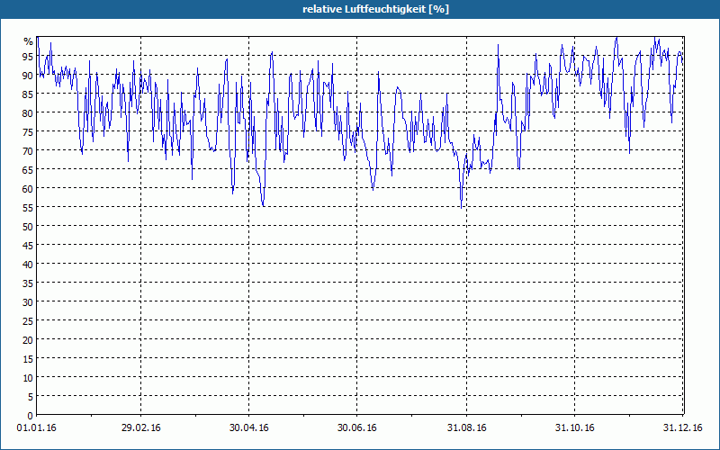This screenshot has width=720, height=450.
Task: Select the 31.12.16 x-axis label
Action: pyautogui.click(x=682, y=428)
